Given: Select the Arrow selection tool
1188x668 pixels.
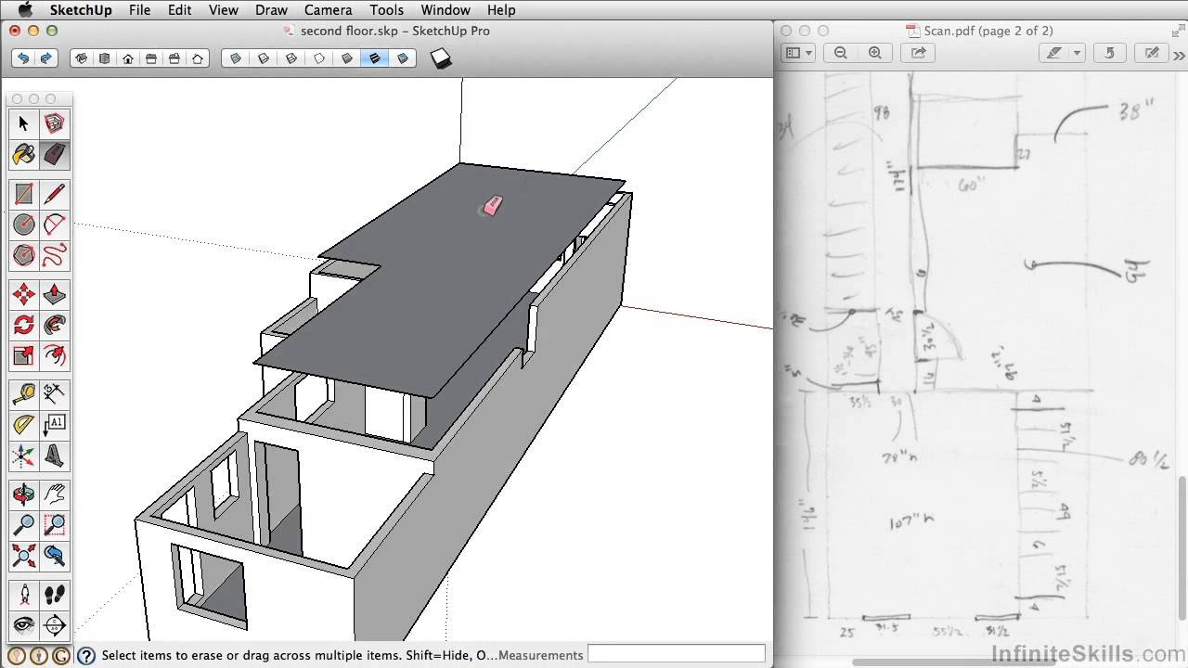Looking at the screenshot, I should pos(23,123).
